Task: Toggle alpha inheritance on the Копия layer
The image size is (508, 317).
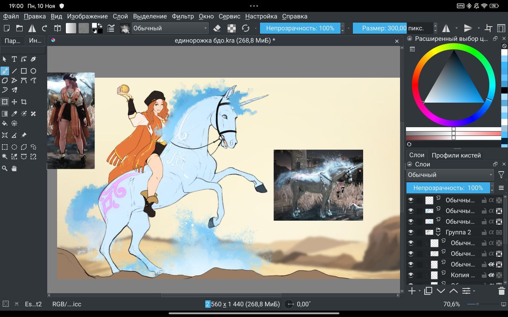Action: point(491,275)
